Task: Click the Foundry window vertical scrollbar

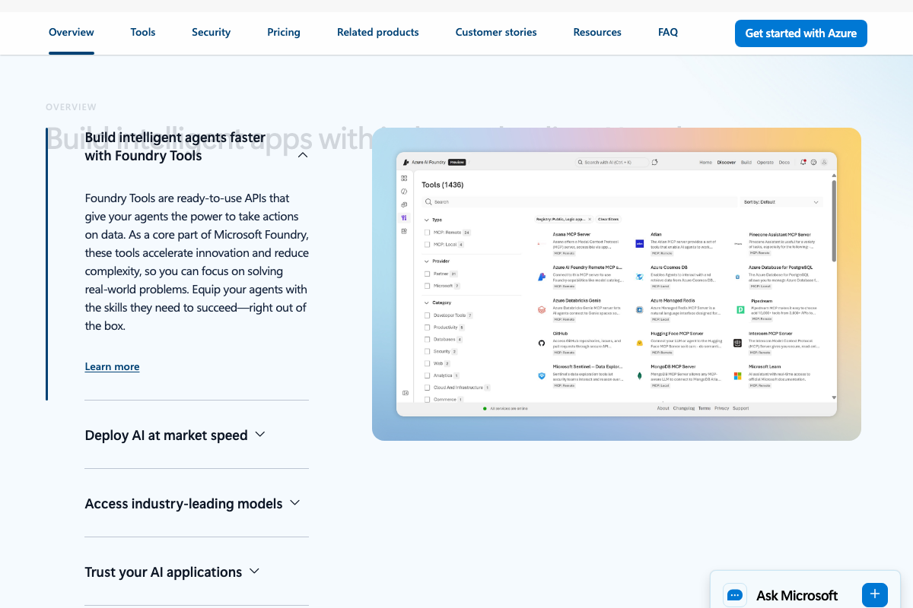Action: coord(834,220)
